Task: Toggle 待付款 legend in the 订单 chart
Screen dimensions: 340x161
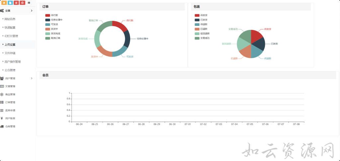Action: 52,15
